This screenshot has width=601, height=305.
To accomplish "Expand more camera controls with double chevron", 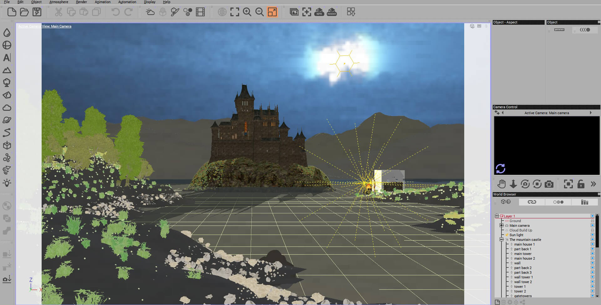I will (x=593, y=184).
